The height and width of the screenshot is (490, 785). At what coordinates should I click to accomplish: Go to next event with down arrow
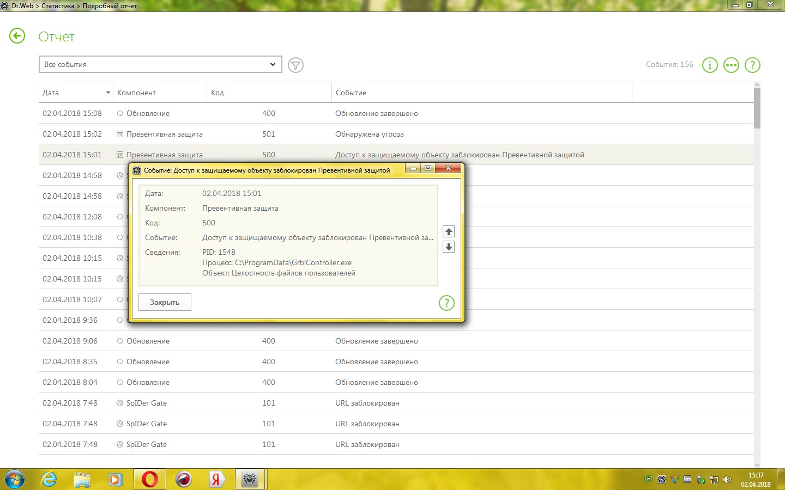(x=449, y=247)
